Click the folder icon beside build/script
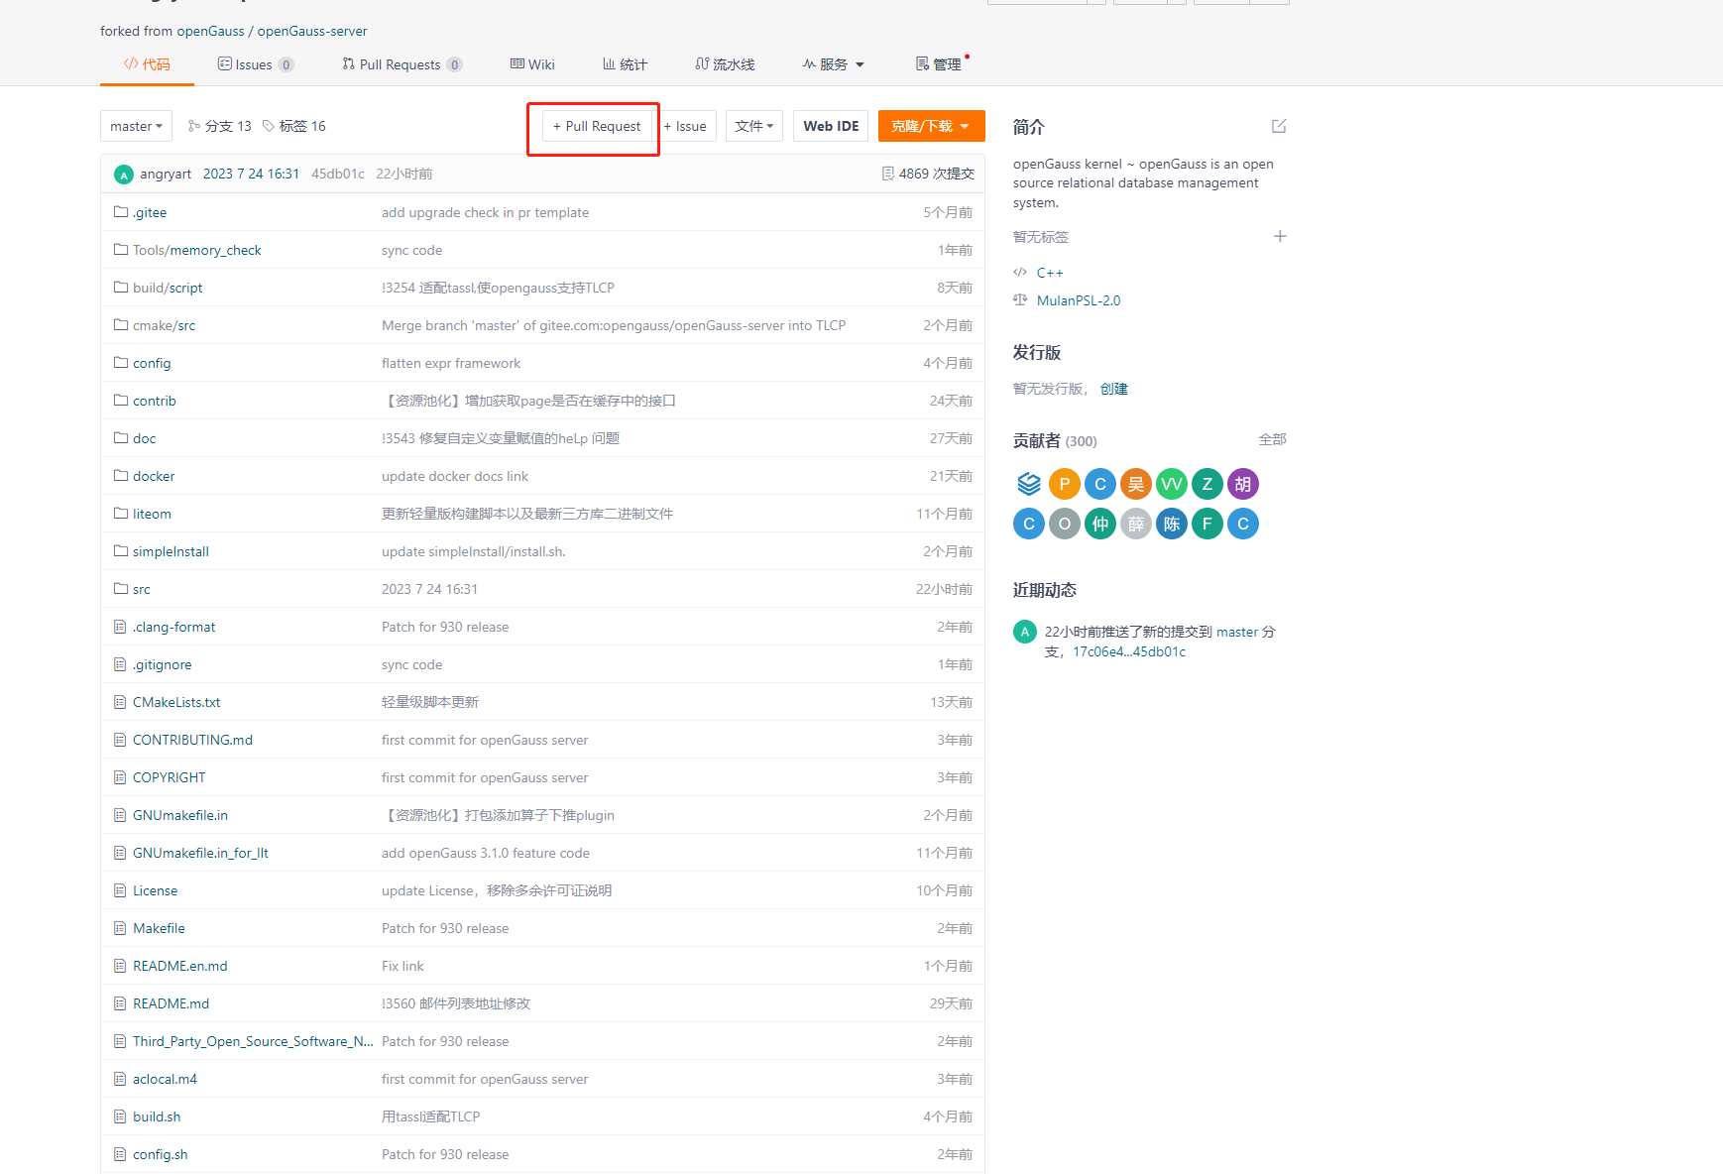The width and height of the screenshot is (1723, 1174). click(121, 288)
